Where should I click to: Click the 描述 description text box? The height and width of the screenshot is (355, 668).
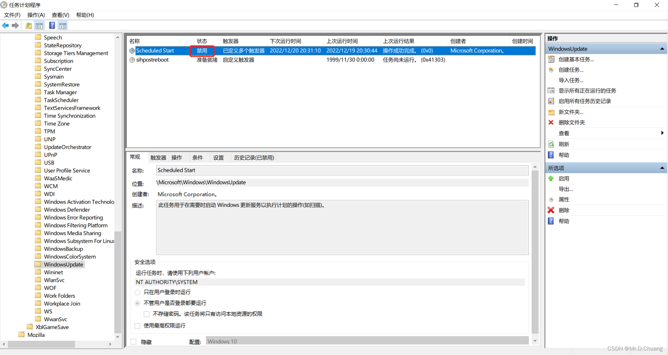click(342, 227)
